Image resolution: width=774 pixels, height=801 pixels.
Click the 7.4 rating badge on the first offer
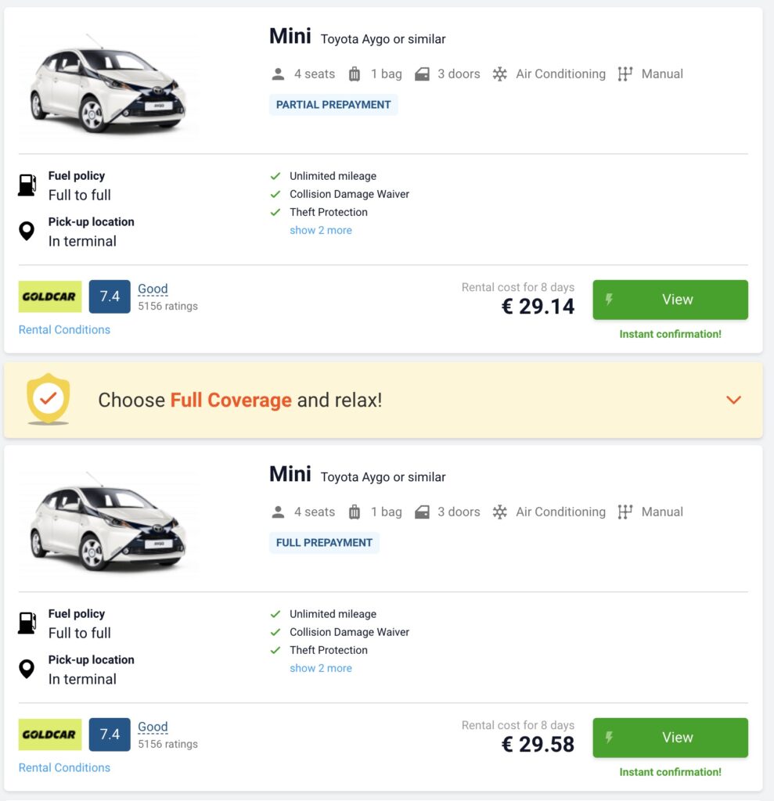point(110,296)
